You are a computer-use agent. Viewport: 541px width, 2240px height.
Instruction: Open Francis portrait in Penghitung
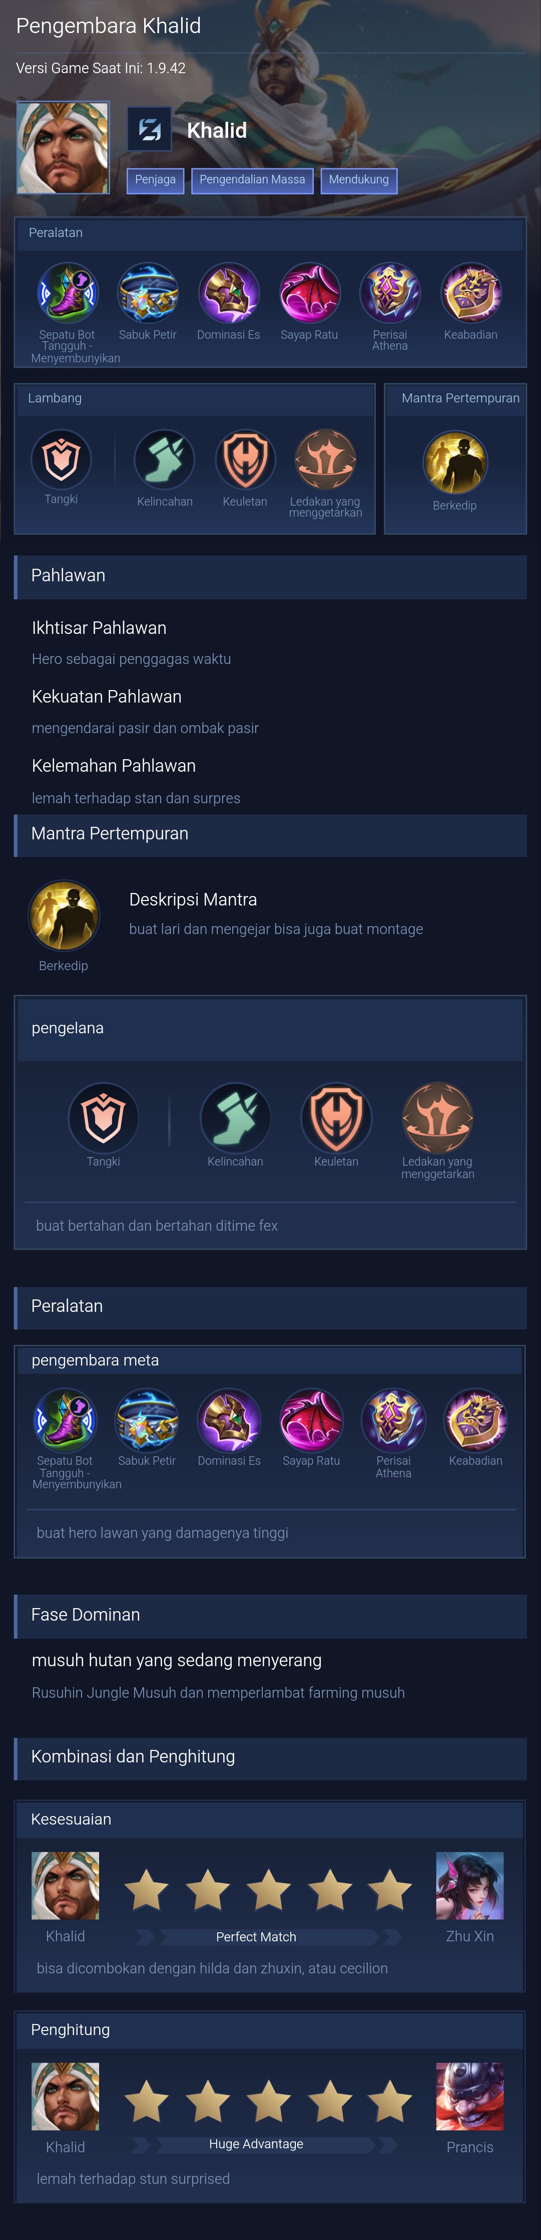click(470, 2096)
